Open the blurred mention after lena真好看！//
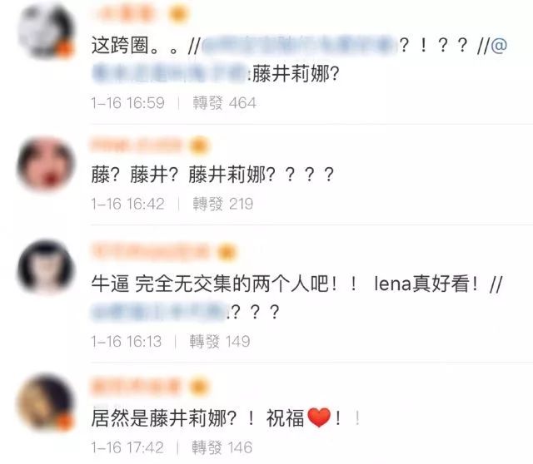 [159, 312]
